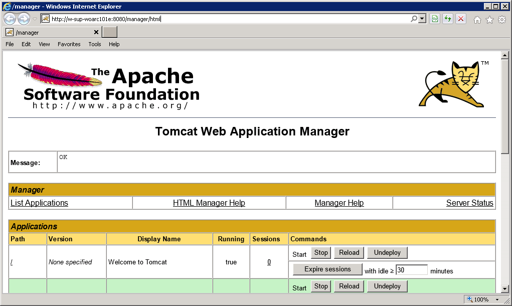Image resolution: width=512 pixels, height=306 pixels.
Task: Click the idle minutes input field showing 30
Action: [x=412, y=269]
